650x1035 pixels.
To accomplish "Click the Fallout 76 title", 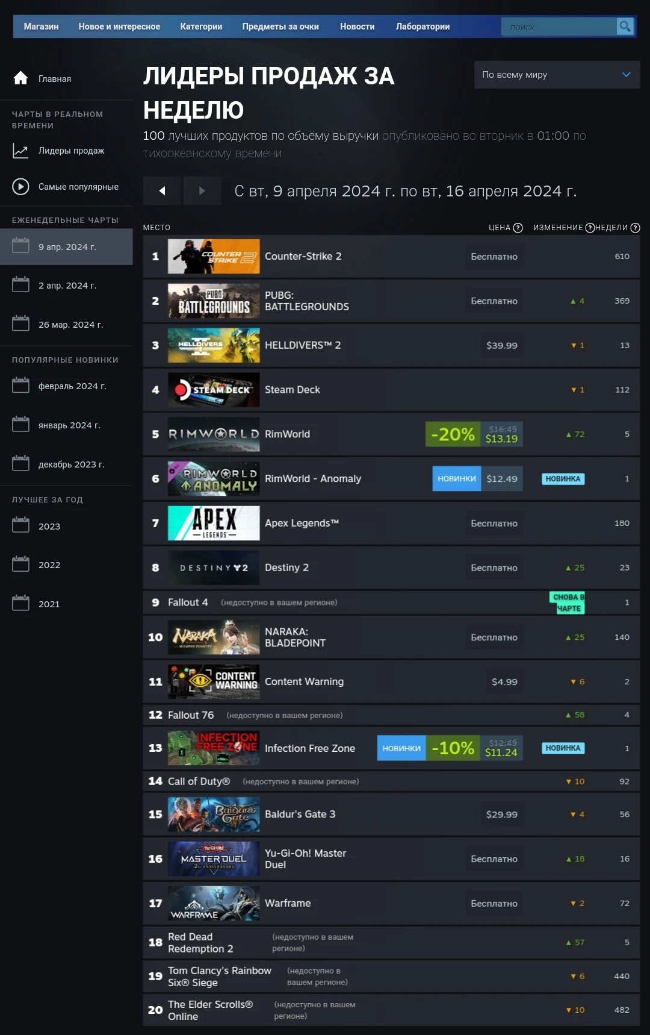I will pyautogui.click(x=191, y=715).
